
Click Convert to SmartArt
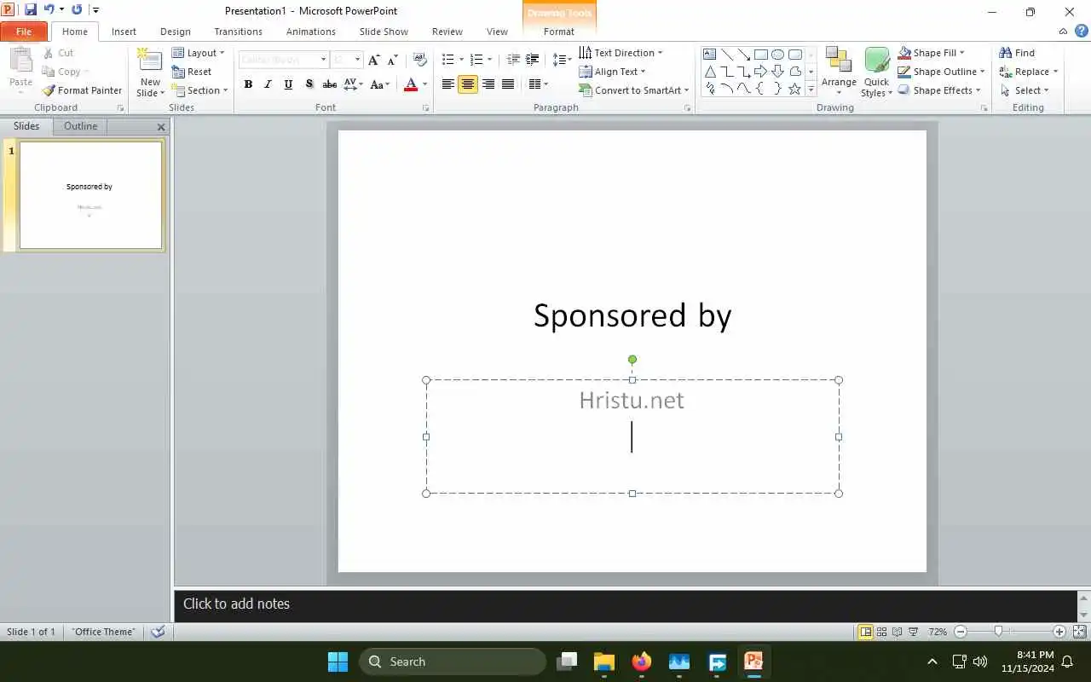point(633,90)
